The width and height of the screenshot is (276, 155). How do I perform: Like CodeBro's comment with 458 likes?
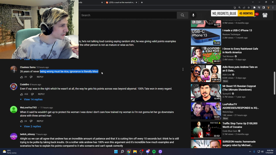pyautogui.click(x=22, y=94)
